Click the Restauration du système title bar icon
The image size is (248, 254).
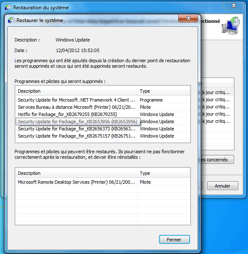[x=8, y=8]
